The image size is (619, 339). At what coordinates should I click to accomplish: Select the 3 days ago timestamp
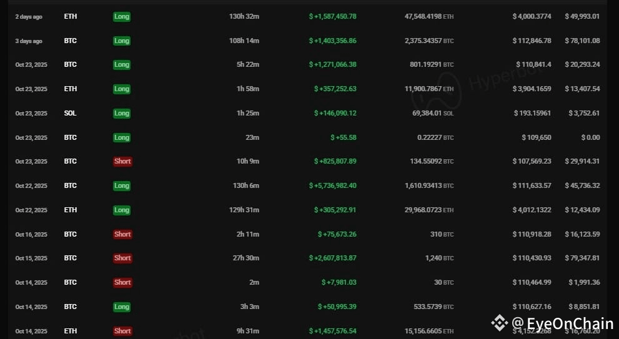click(29, 41)
